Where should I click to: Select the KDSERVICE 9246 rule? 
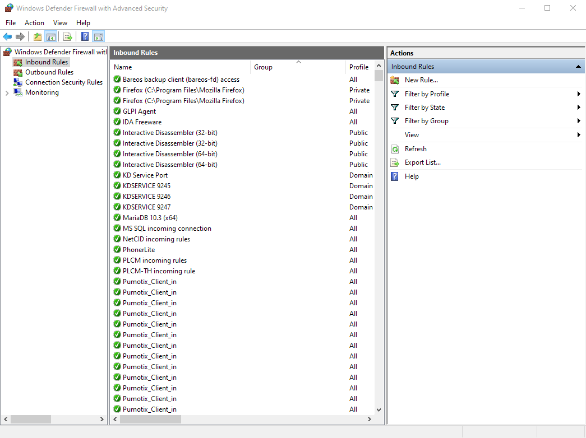pos(146,197)
